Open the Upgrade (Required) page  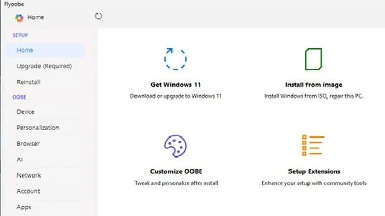coord(44,66)
